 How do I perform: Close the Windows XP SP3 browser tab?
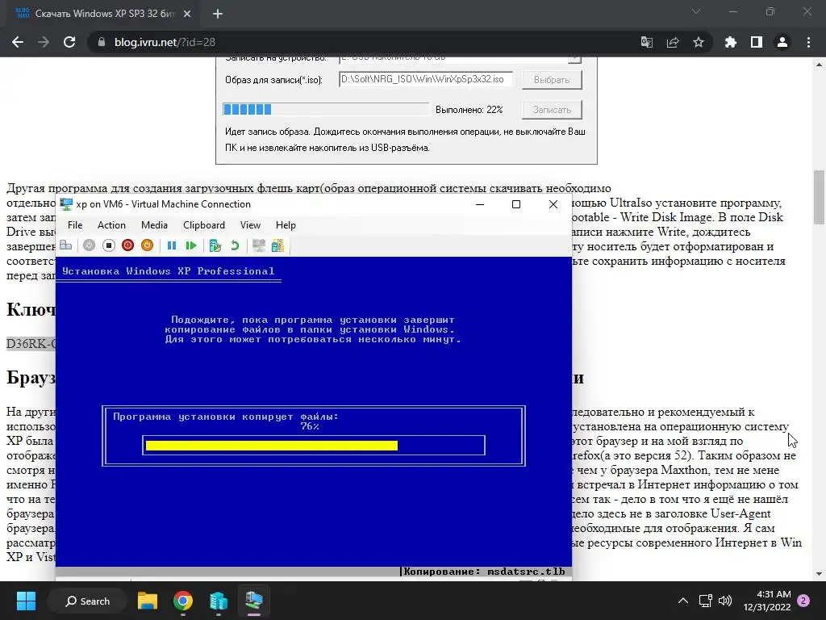click(187, 14)
